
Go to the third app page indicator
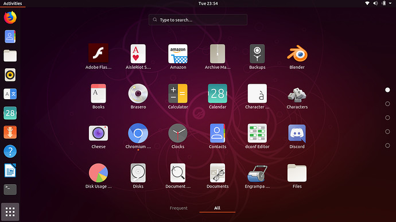tap(387, 118)
